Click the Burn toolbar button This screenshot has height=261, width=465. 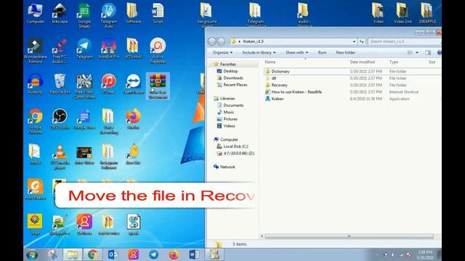click(322, 52)
